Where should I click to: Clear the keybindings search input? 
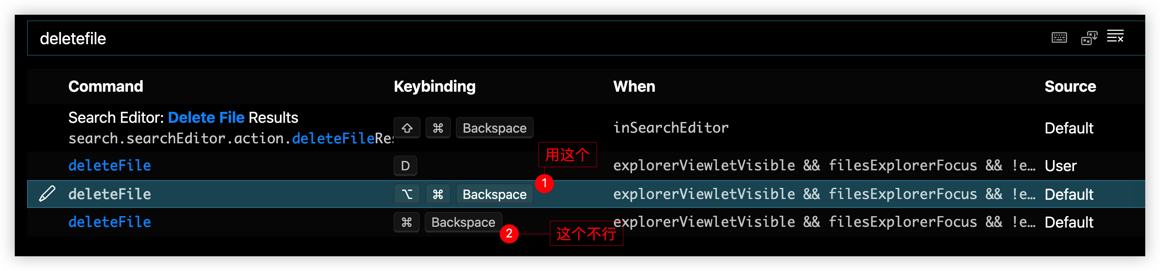(x=1115, y=36)
